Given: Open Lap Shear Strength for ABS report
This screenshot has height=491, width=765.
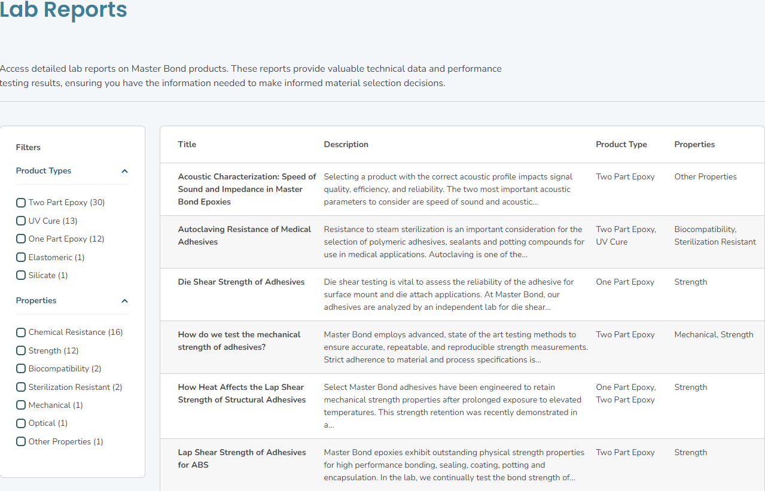Looking at the screenshot, I should tap(242, 458).
